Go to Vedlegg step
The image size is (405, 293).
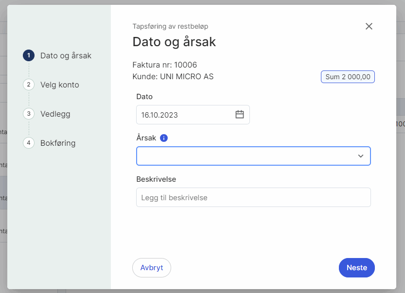[55, 114]
